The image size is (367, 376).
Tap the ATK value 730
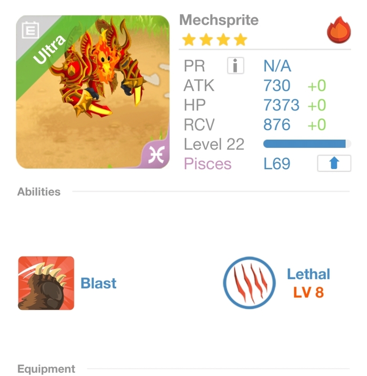(277, 86)
